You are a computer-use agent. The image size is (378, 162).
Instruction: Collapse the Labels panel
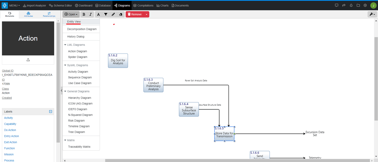pyautogui.click(x=50, y=111)
